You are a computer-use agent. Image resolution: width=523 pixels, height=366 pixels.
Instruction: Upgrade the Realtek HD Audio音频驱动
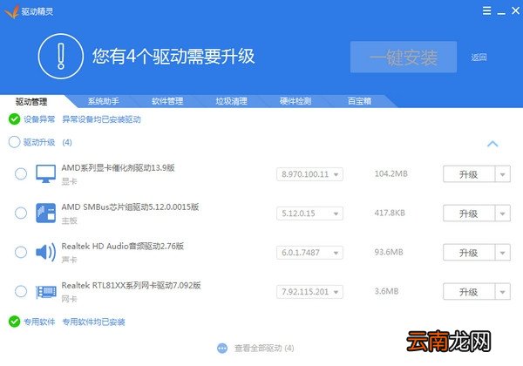click(x=469, y=253)
